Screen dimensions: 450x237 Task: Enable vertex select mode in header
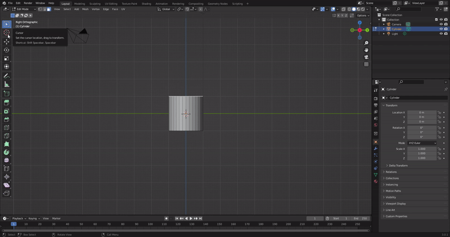pyautogui.click(x=40, y=9)
